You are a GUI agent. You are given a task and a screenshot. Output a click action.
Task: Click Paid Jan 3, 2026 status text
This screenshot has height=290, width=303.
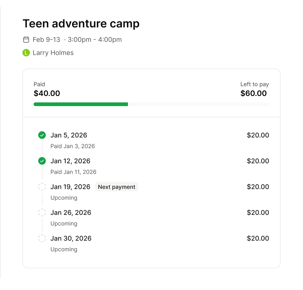tap(73, 146)
